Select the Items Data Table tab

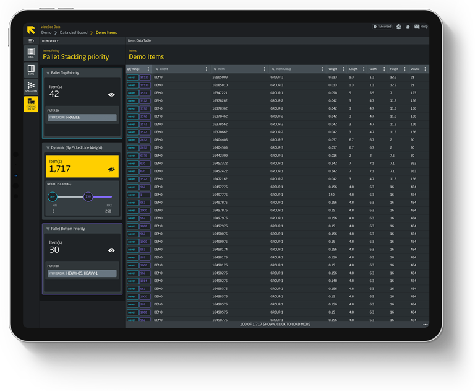(x=139, y=40)
